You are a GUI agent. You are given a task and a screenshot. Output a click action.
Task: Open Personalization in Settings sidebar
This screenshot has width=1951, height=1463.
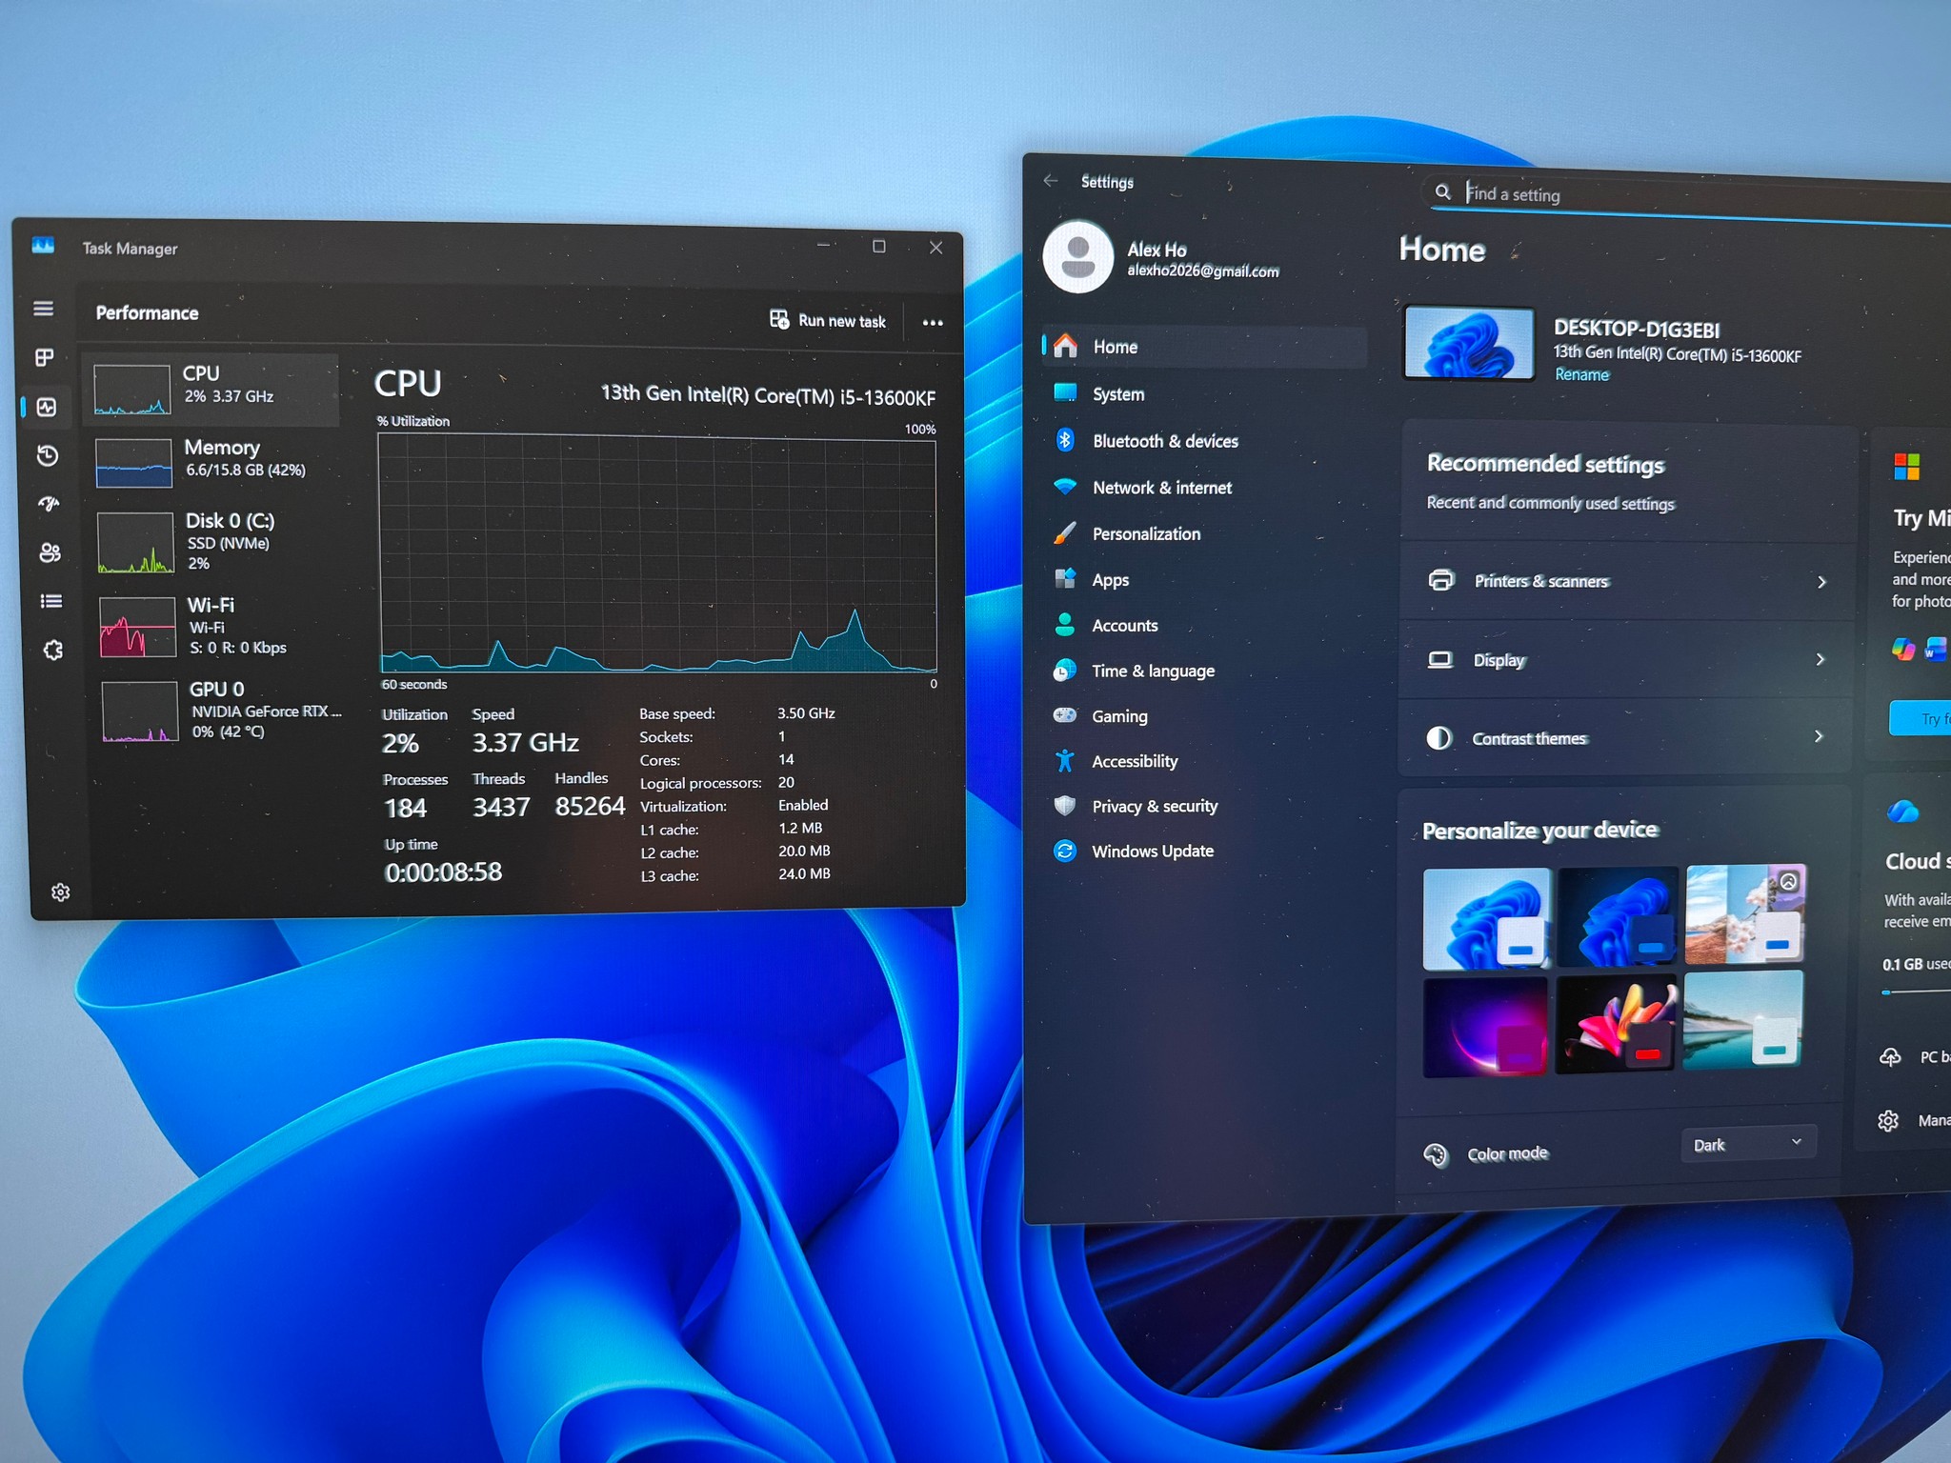(x=1205, y=533)
